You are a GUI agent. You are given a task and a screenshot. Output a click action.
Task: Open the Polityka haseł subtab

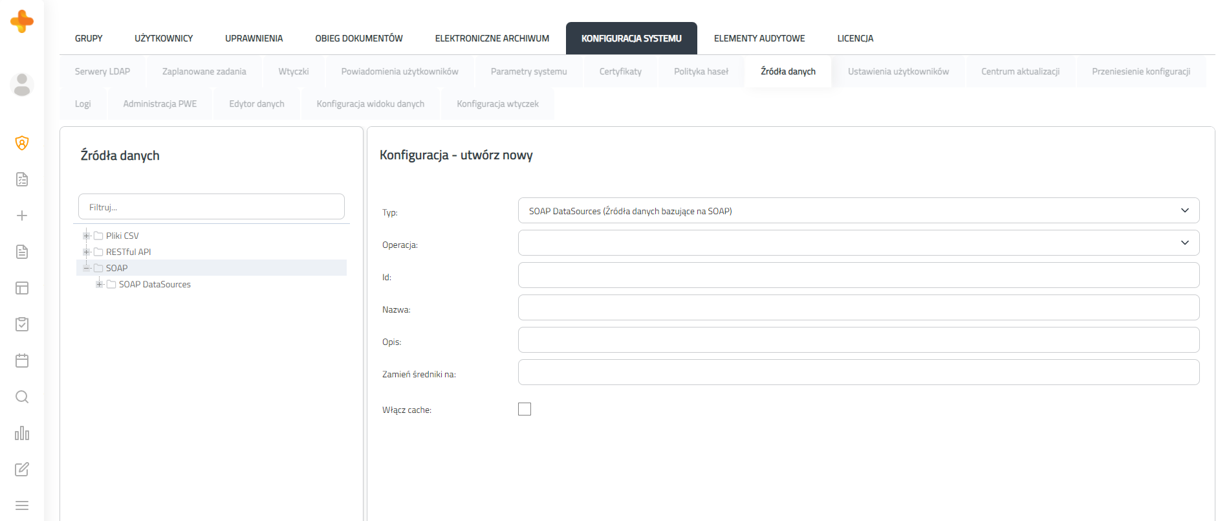(x=701, y=71)
